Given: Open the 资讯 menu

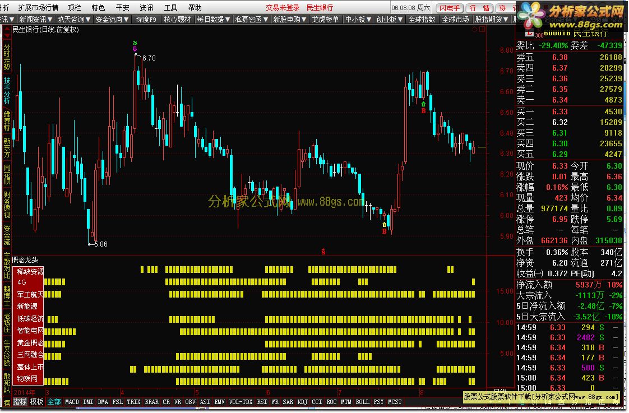Looking at the screenshot, I should click(146, 8).
